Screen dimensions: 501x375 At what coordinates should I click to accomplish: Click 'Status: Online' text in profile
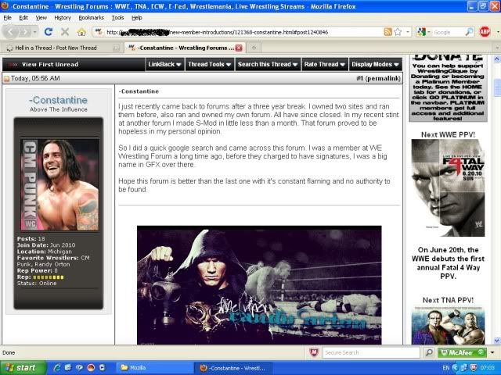37,283
